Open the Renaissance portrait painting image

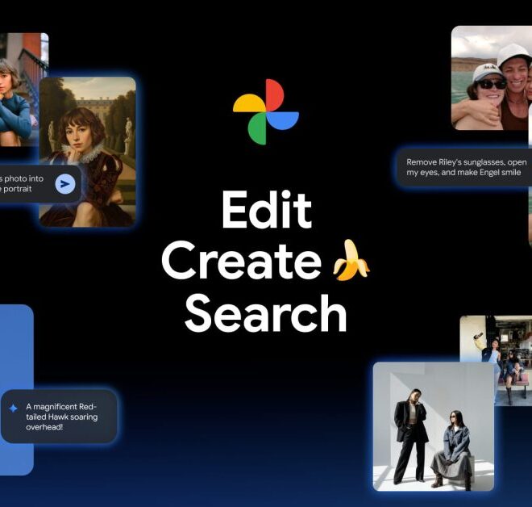click(x=88, y=152)
